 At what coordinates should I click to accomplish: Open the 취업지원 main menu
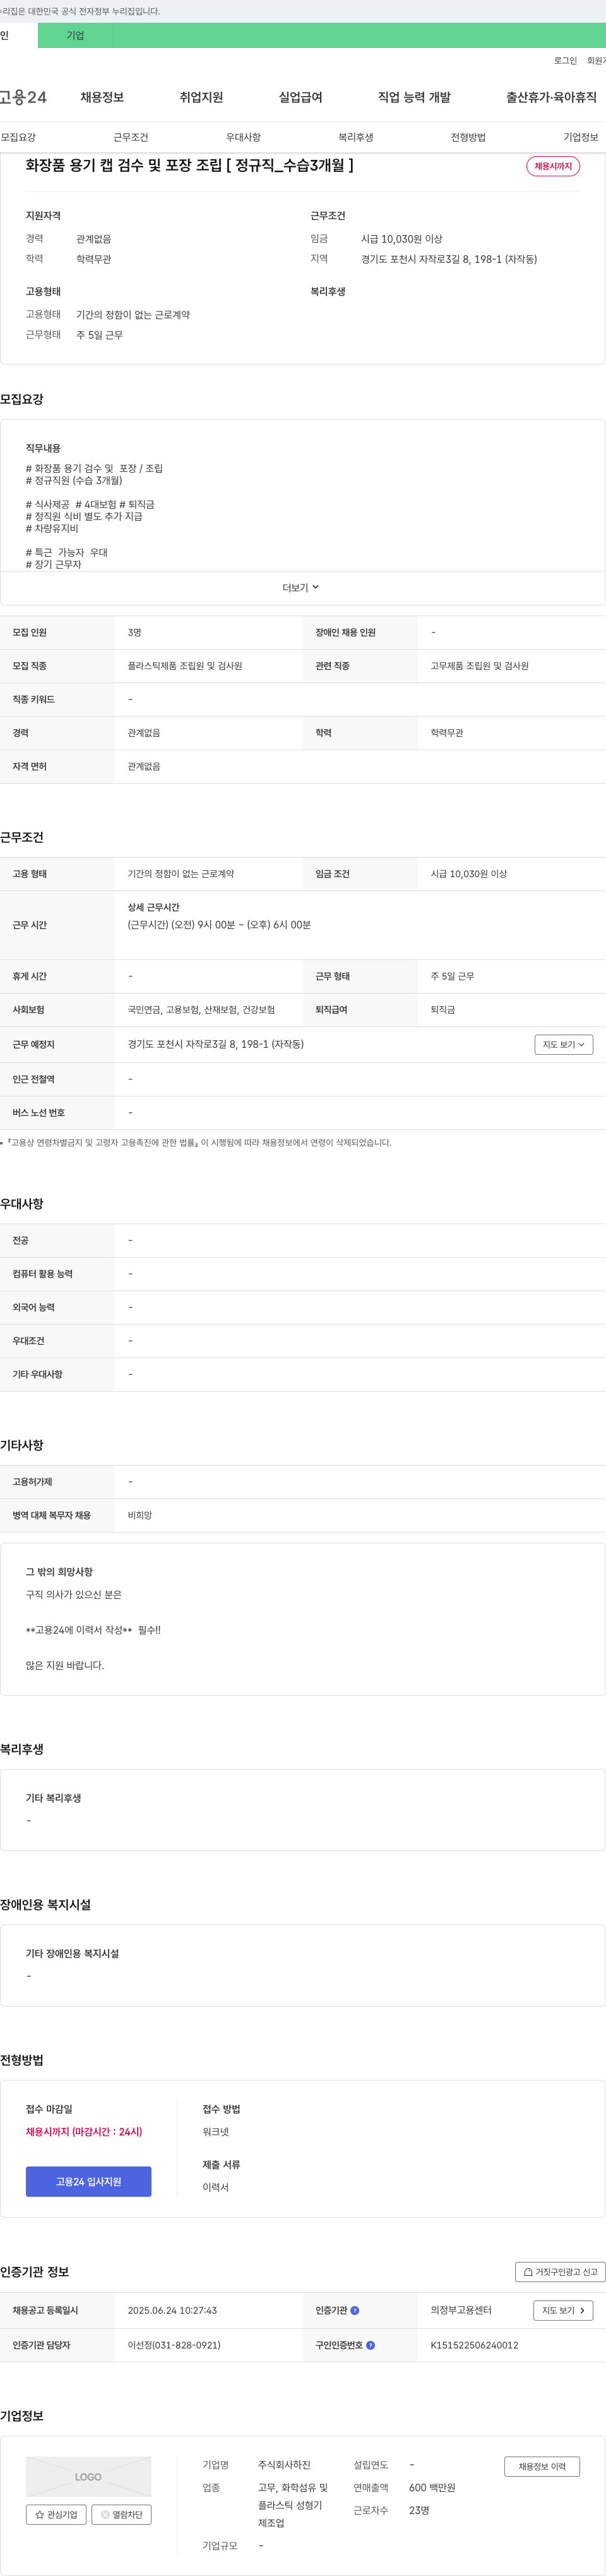[201, 97]
